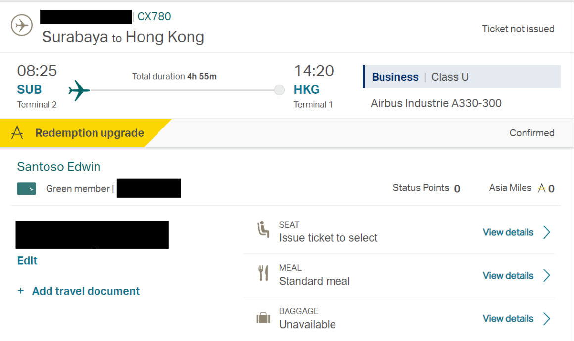
Task: Click the Asia Miles redemption upgrade icon
Action: (x=17, y=132)
